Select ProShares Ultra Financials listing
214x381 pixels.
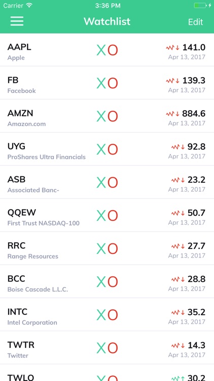coord(46,157)
